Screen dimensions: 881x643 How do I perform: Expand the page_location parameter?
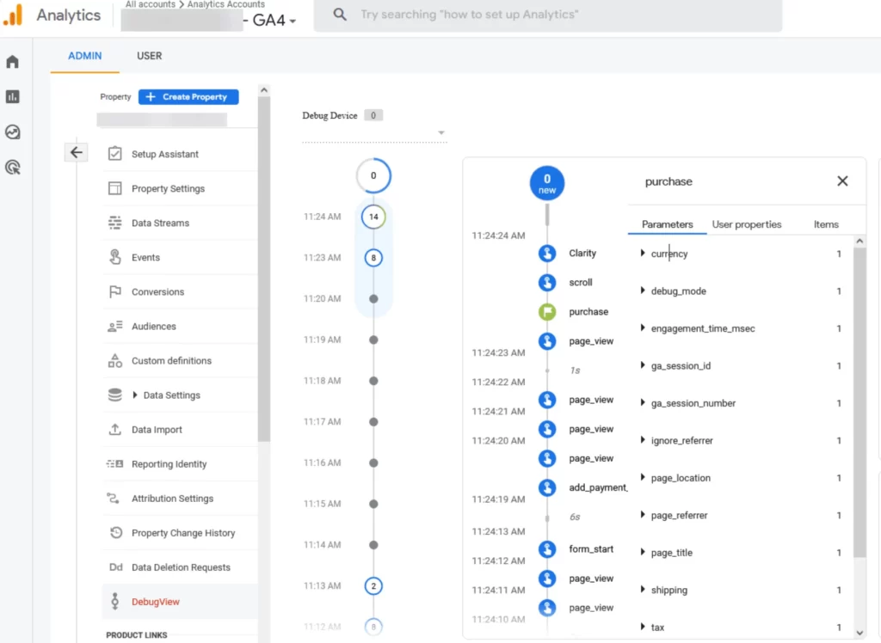tap(643, 478)
